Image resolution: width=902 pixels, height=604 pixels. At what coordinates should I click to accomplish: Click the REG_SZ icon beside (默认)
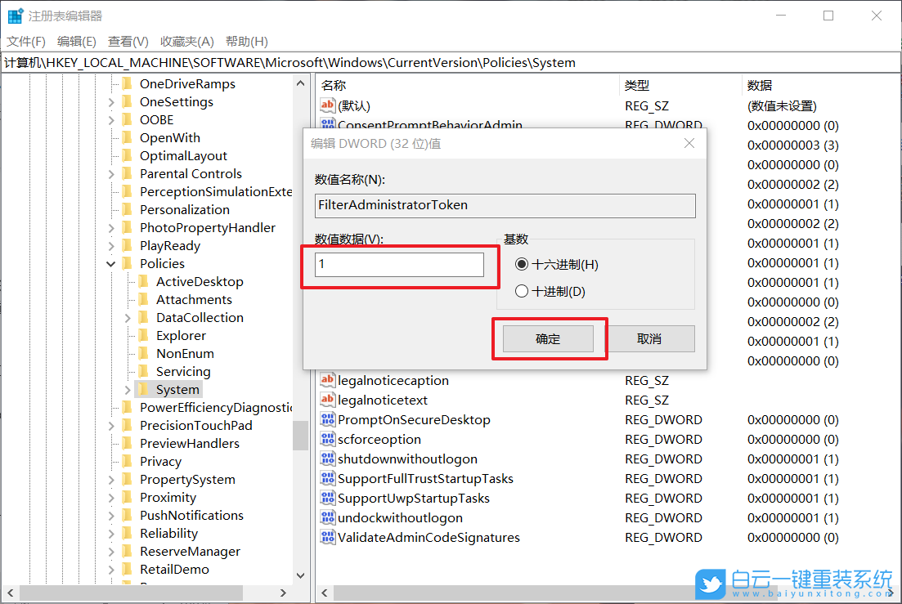pyautogui.click(x=328, y=105)
